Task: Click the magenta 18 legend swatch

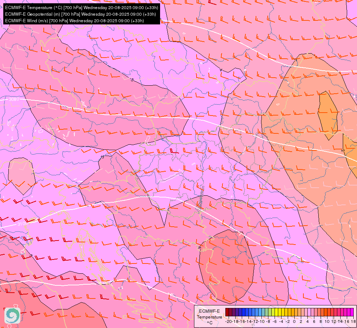Action: tap(352, 312)
